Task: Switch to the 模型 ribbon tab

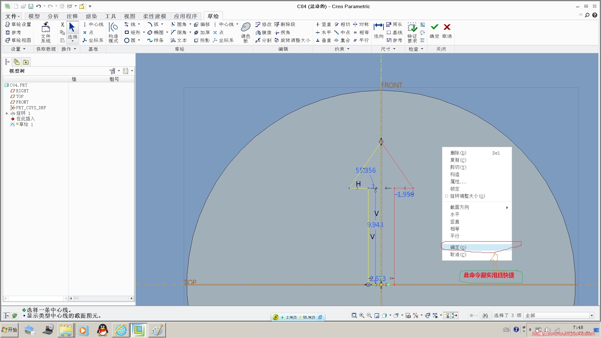Action: pos(34,16)
